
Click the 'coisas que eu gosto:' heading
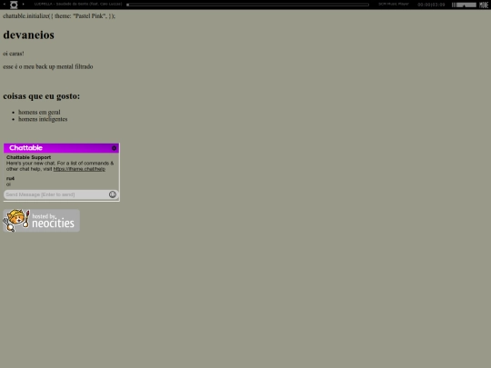point(41,96)
